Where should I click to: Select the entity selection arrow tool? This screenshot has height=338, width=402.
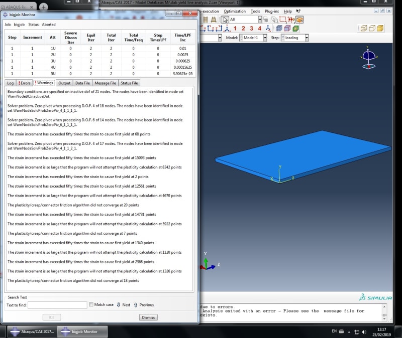[x=225, y=20]
